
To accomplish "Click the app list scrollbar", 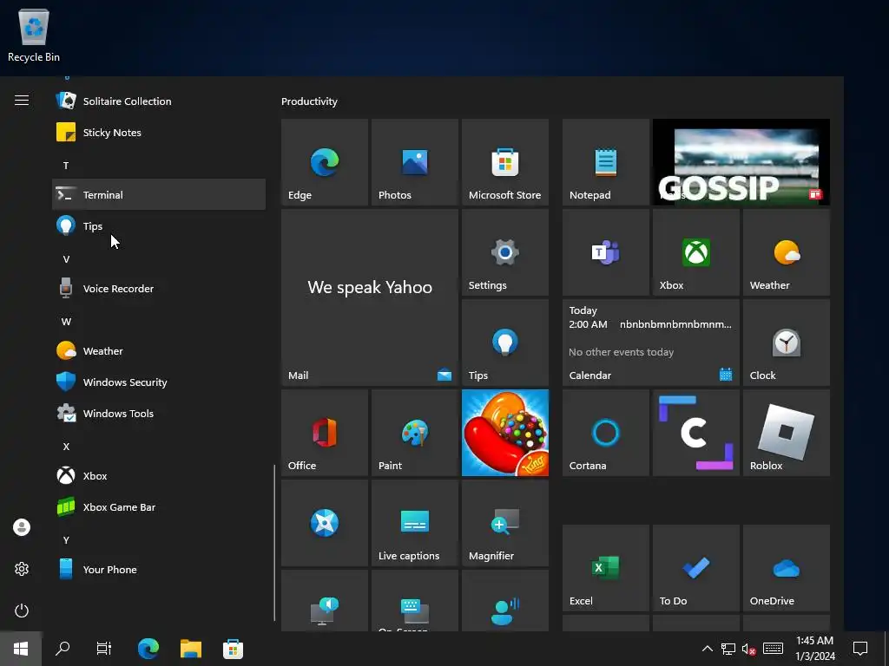I will coord(274,543).
